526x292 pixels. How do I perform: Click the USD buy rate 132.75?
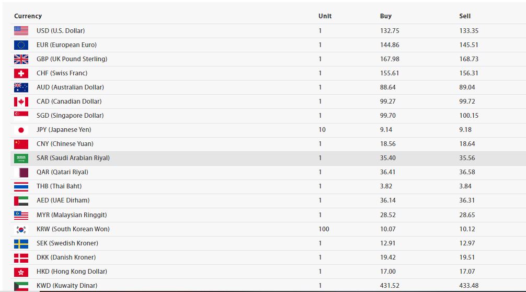(x=389, y=31)
